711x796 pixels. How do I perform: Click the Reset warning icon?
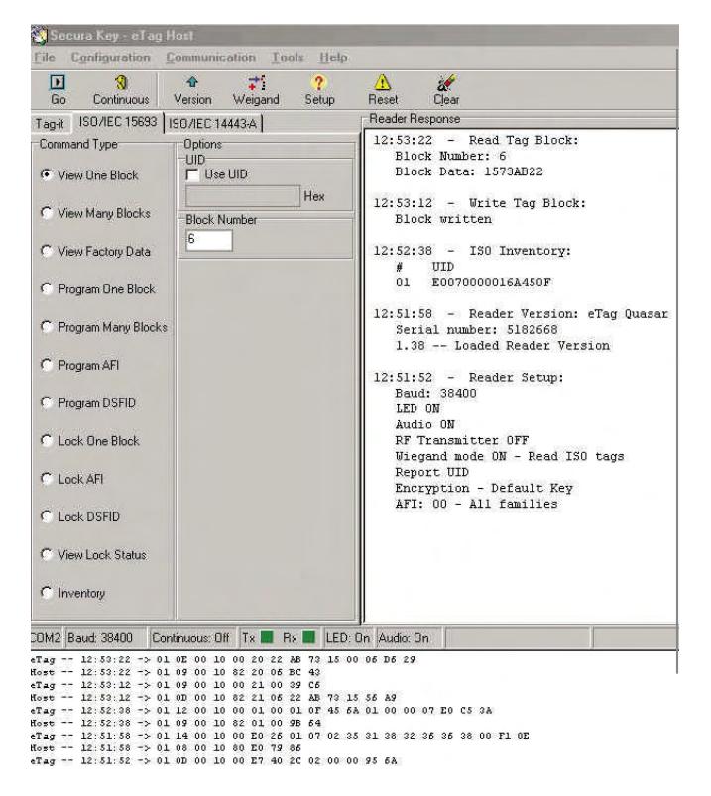pyautogui.click(x=383, y=82)
